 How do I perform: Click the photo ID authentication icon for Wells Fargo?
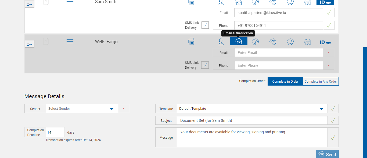point(308,42)
